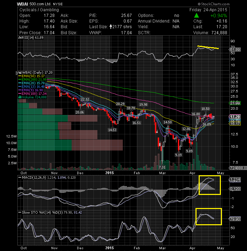Click the 22.12 peak price label
This screenshot has width=247, height=251.
click(x=85, y=99)
